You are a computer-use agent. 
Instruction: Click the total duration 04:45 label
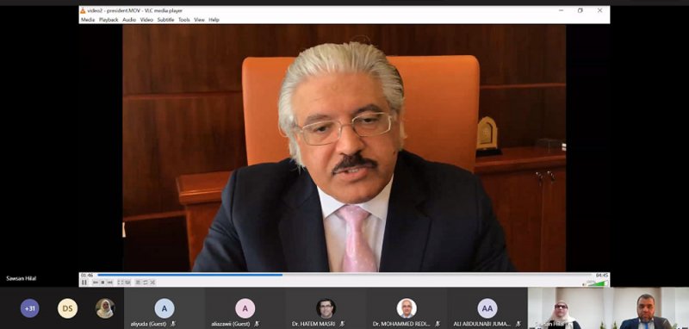click(601, 276)
